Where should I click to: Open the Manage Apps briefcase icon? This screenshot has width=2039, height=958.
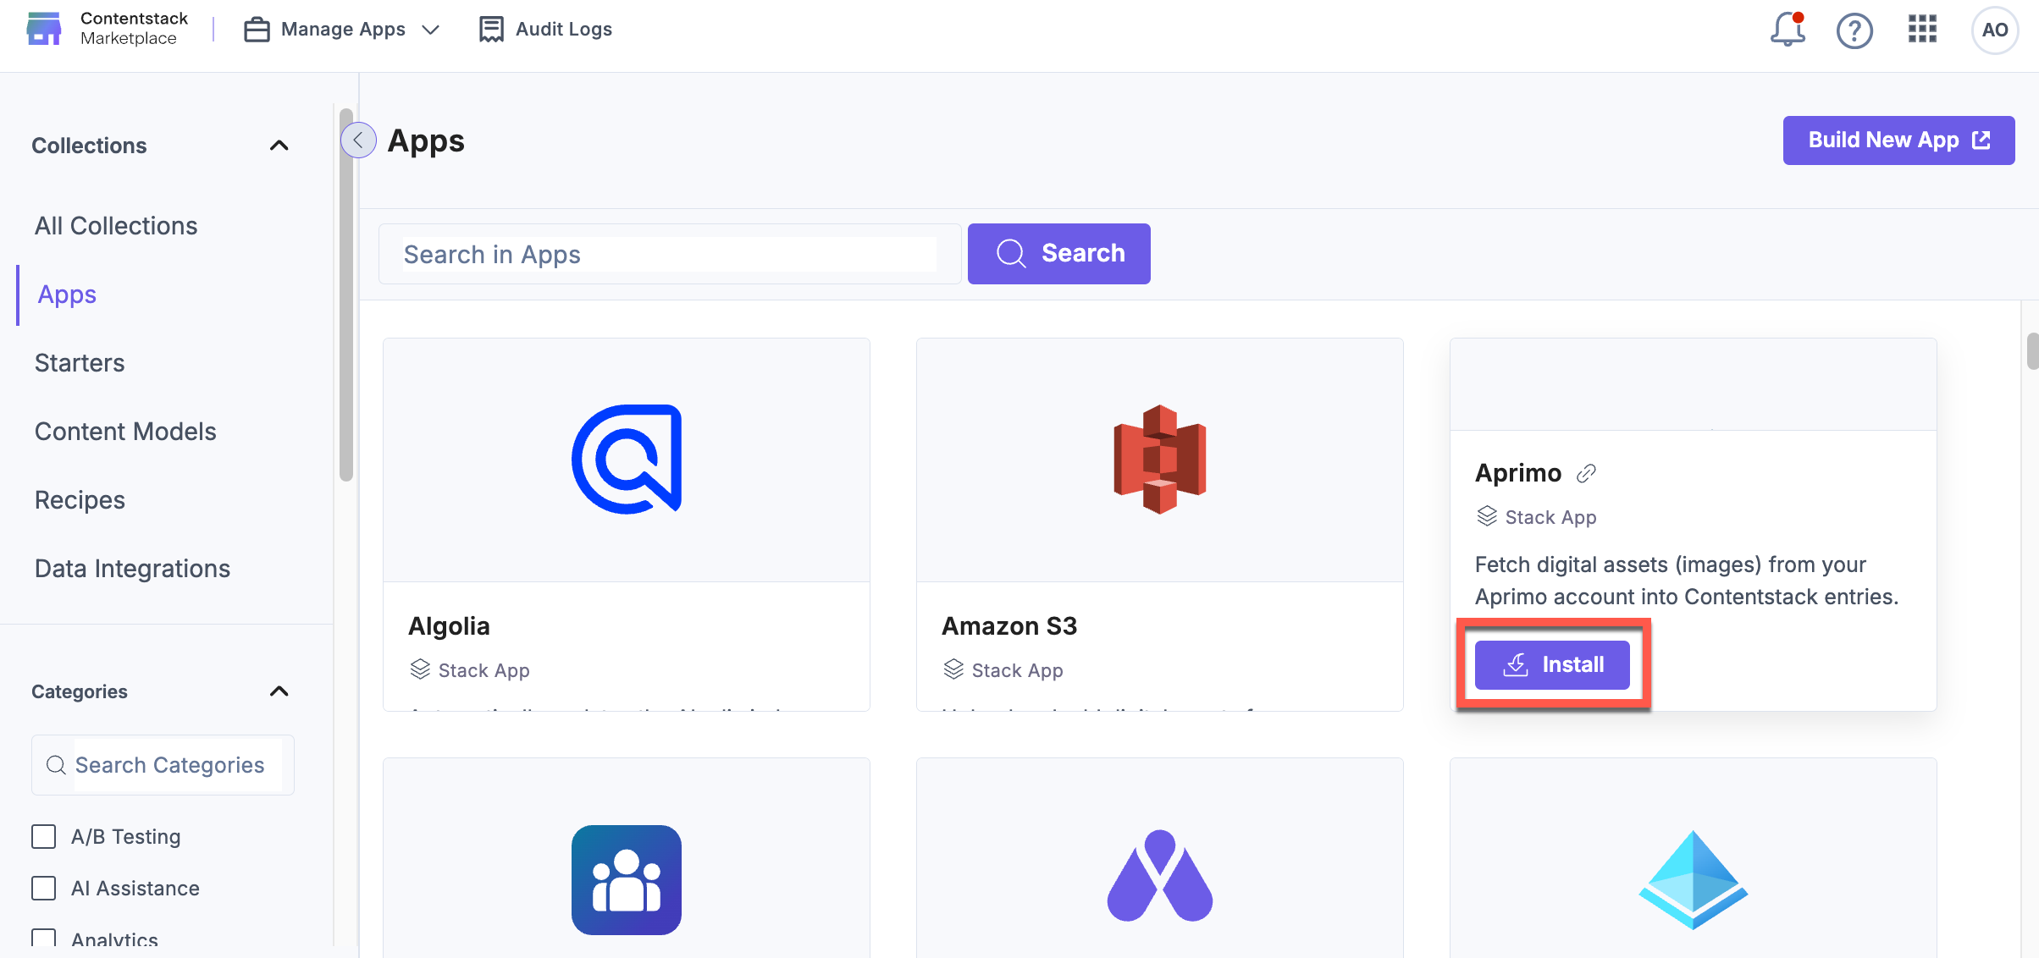coord(257,30)
